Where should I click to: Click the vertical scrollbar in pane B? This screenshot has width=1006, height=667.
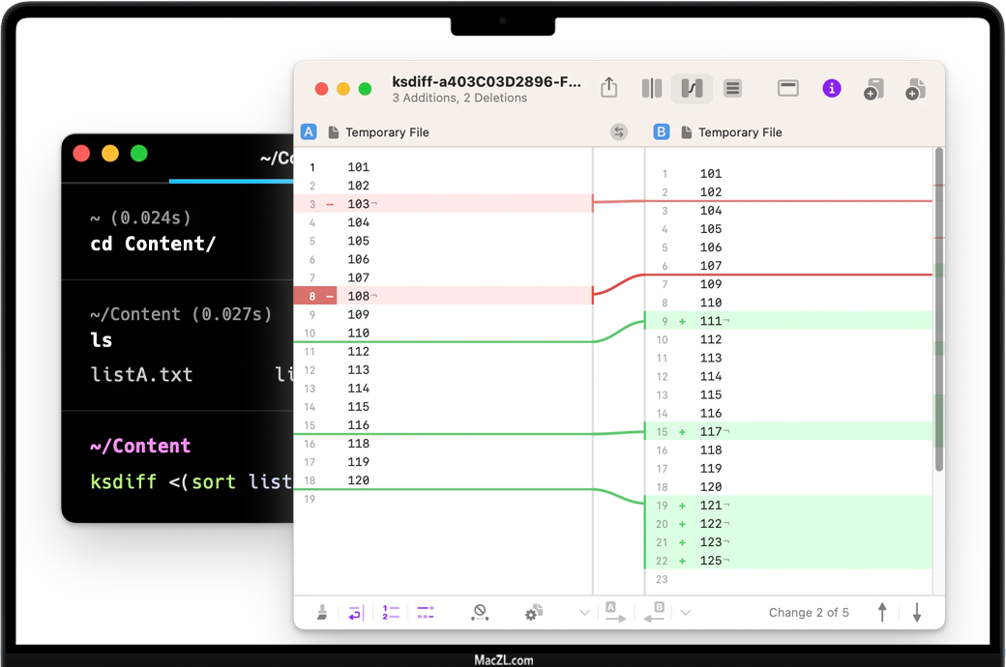point(939,309)
